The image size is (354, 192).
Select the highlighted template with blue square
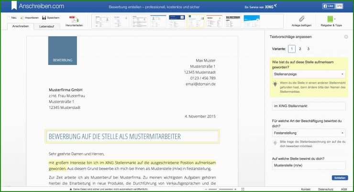[x=196, y=21]
